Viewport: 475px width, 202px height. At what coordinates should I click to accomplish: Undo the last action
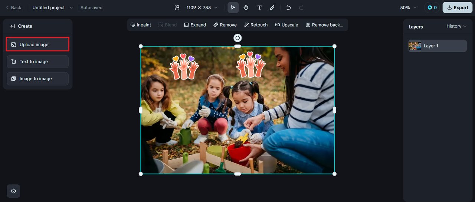(x=288, y=7)
